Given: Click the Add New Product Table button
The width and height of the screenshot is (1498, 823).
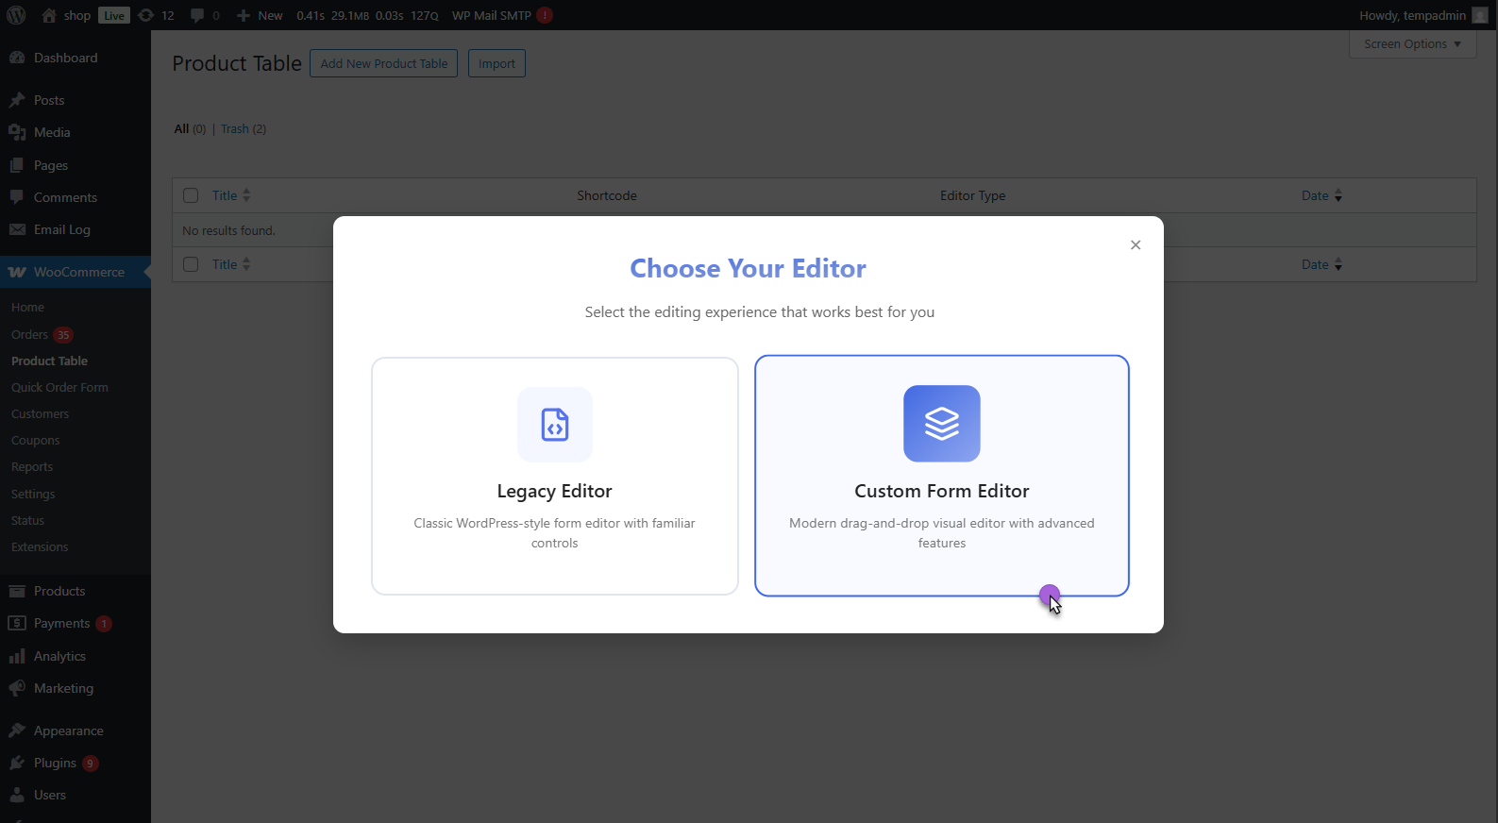Looking at the screenshot, I should 383,63.
